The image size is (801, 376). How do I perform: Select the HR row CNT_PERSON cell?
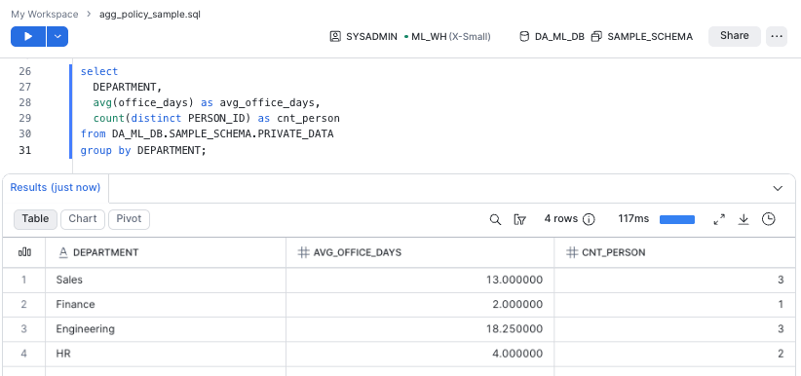675,354
